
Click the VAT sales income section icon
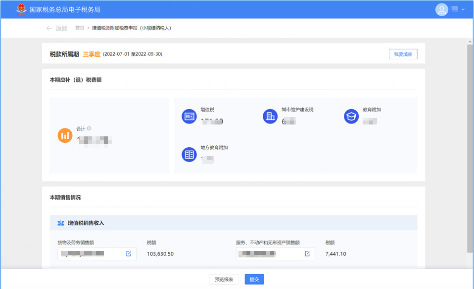point(61,223)
